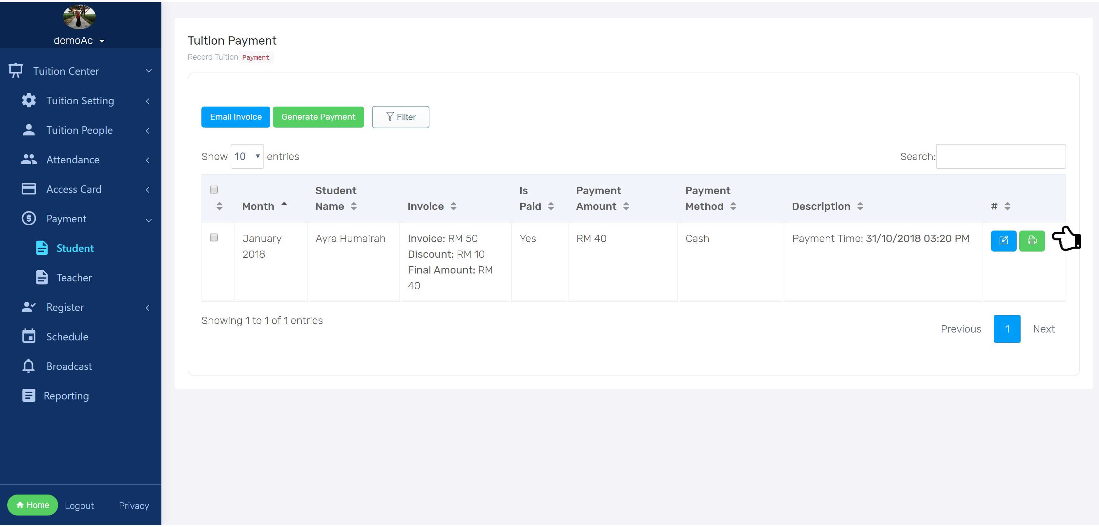Image resolution: width=1099 pixels, height=527 pixels.
Task: Click the Logout link
Action: [x=79, y=506]
